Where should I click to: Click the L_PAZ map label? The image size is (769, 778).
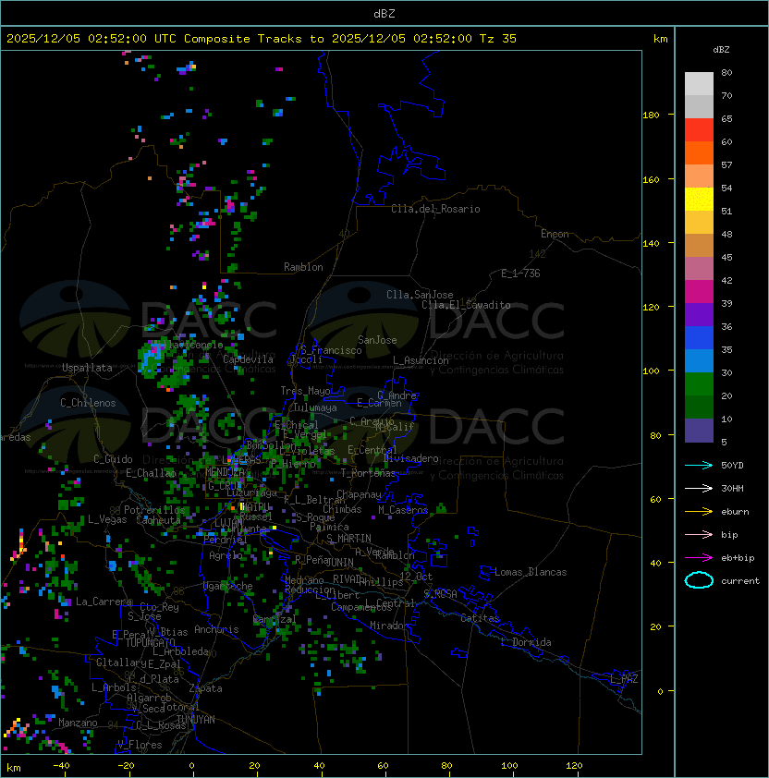pos(624,679)
